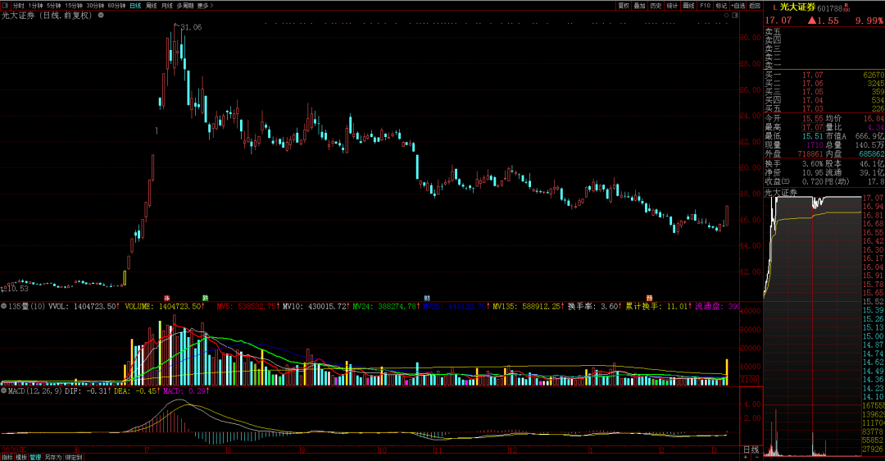Select the 30分钟 period
This screenshot has width=885, height=461.
coord(95,6)
